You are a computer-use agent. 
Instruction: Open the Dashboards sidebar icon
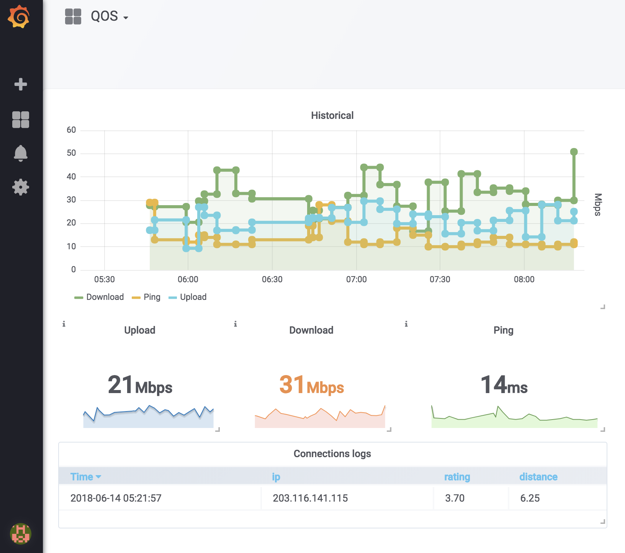21,120
